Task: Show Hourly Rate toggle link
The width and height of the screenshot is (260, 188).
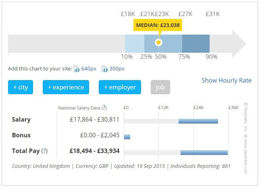Action: (226, 81)
